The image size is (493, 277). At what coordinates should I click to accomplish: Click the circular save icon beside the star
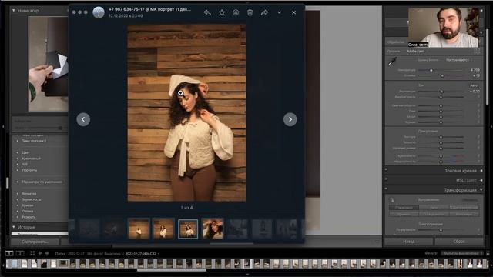click(x=236, y=12)
